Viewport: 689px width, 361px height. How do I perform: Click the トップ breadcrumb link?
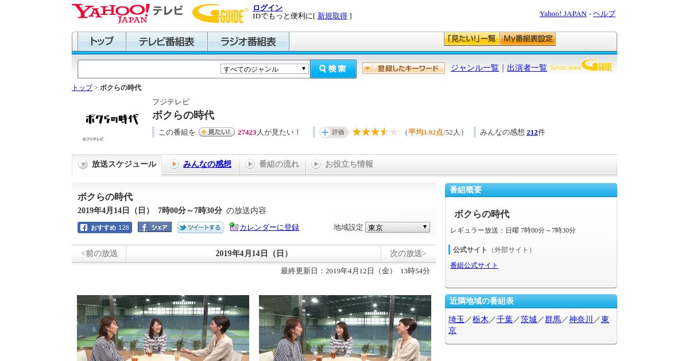pyautogui.click(x=82, y=88)
